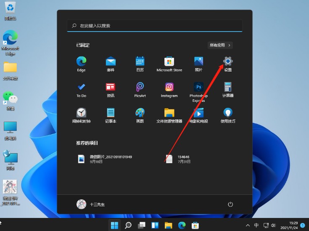The width and height of the screenshot is (309, 231).
Task: Launch PicsArt app
Action: click(x=140, y=90)
